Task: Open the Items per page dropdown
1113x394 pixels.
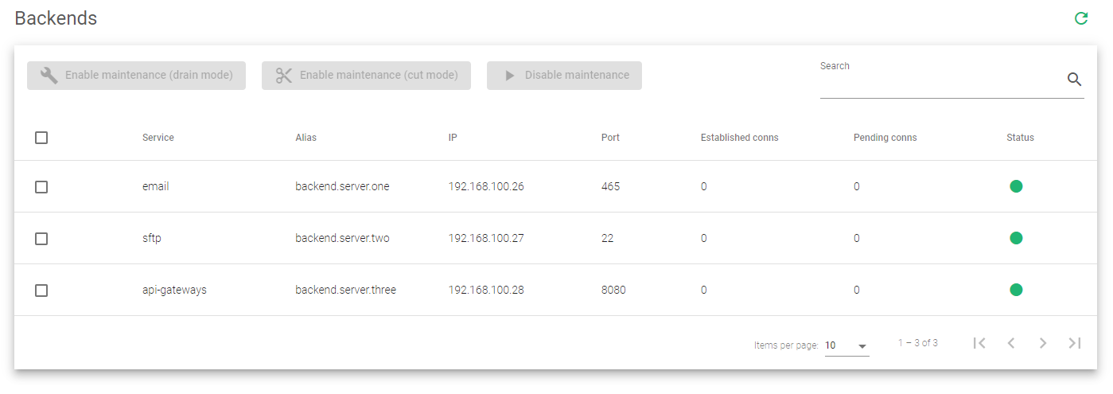Action: [x=846, y=345]
